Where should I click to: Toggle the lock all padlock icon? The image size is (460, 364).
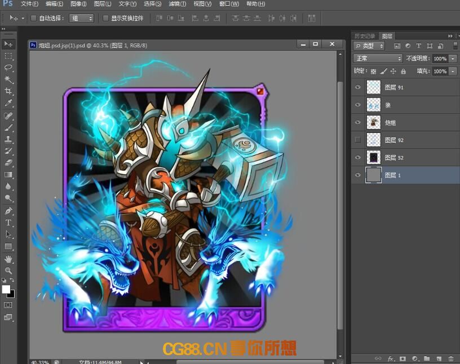coord(404,71)
